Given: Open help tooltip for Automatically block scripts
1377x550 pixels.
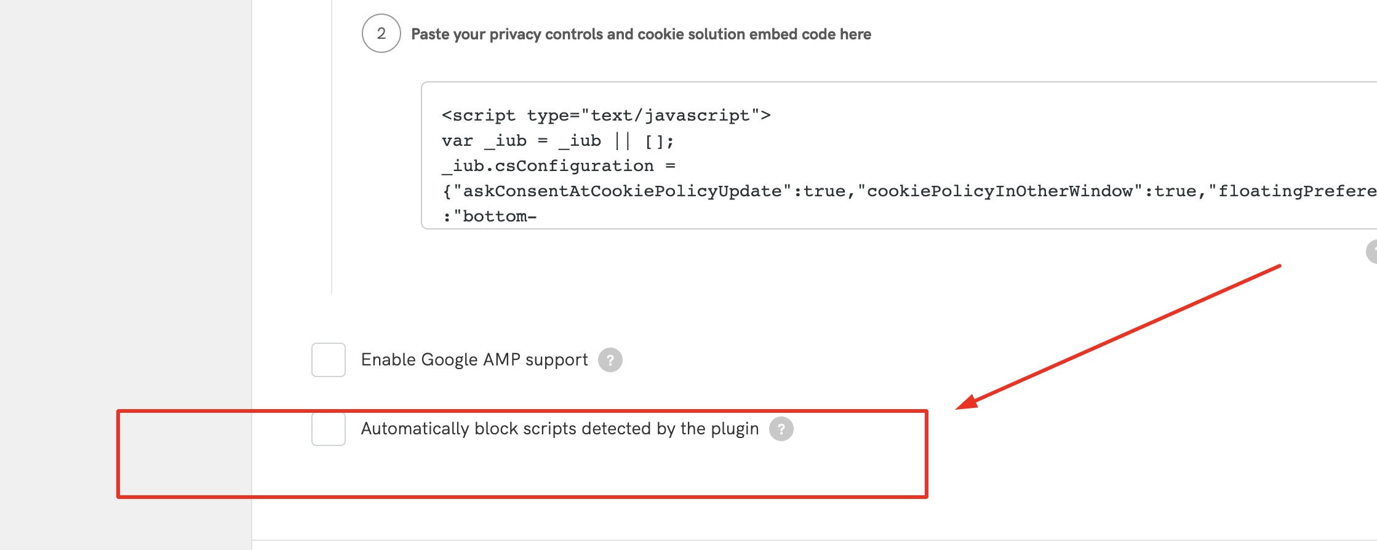Looking at the screenshot, I should coord(781,429).
